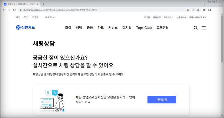Select the 채팅상담 browser tab
The width and height of the screenshot is (224, 118).
point(21,4)
